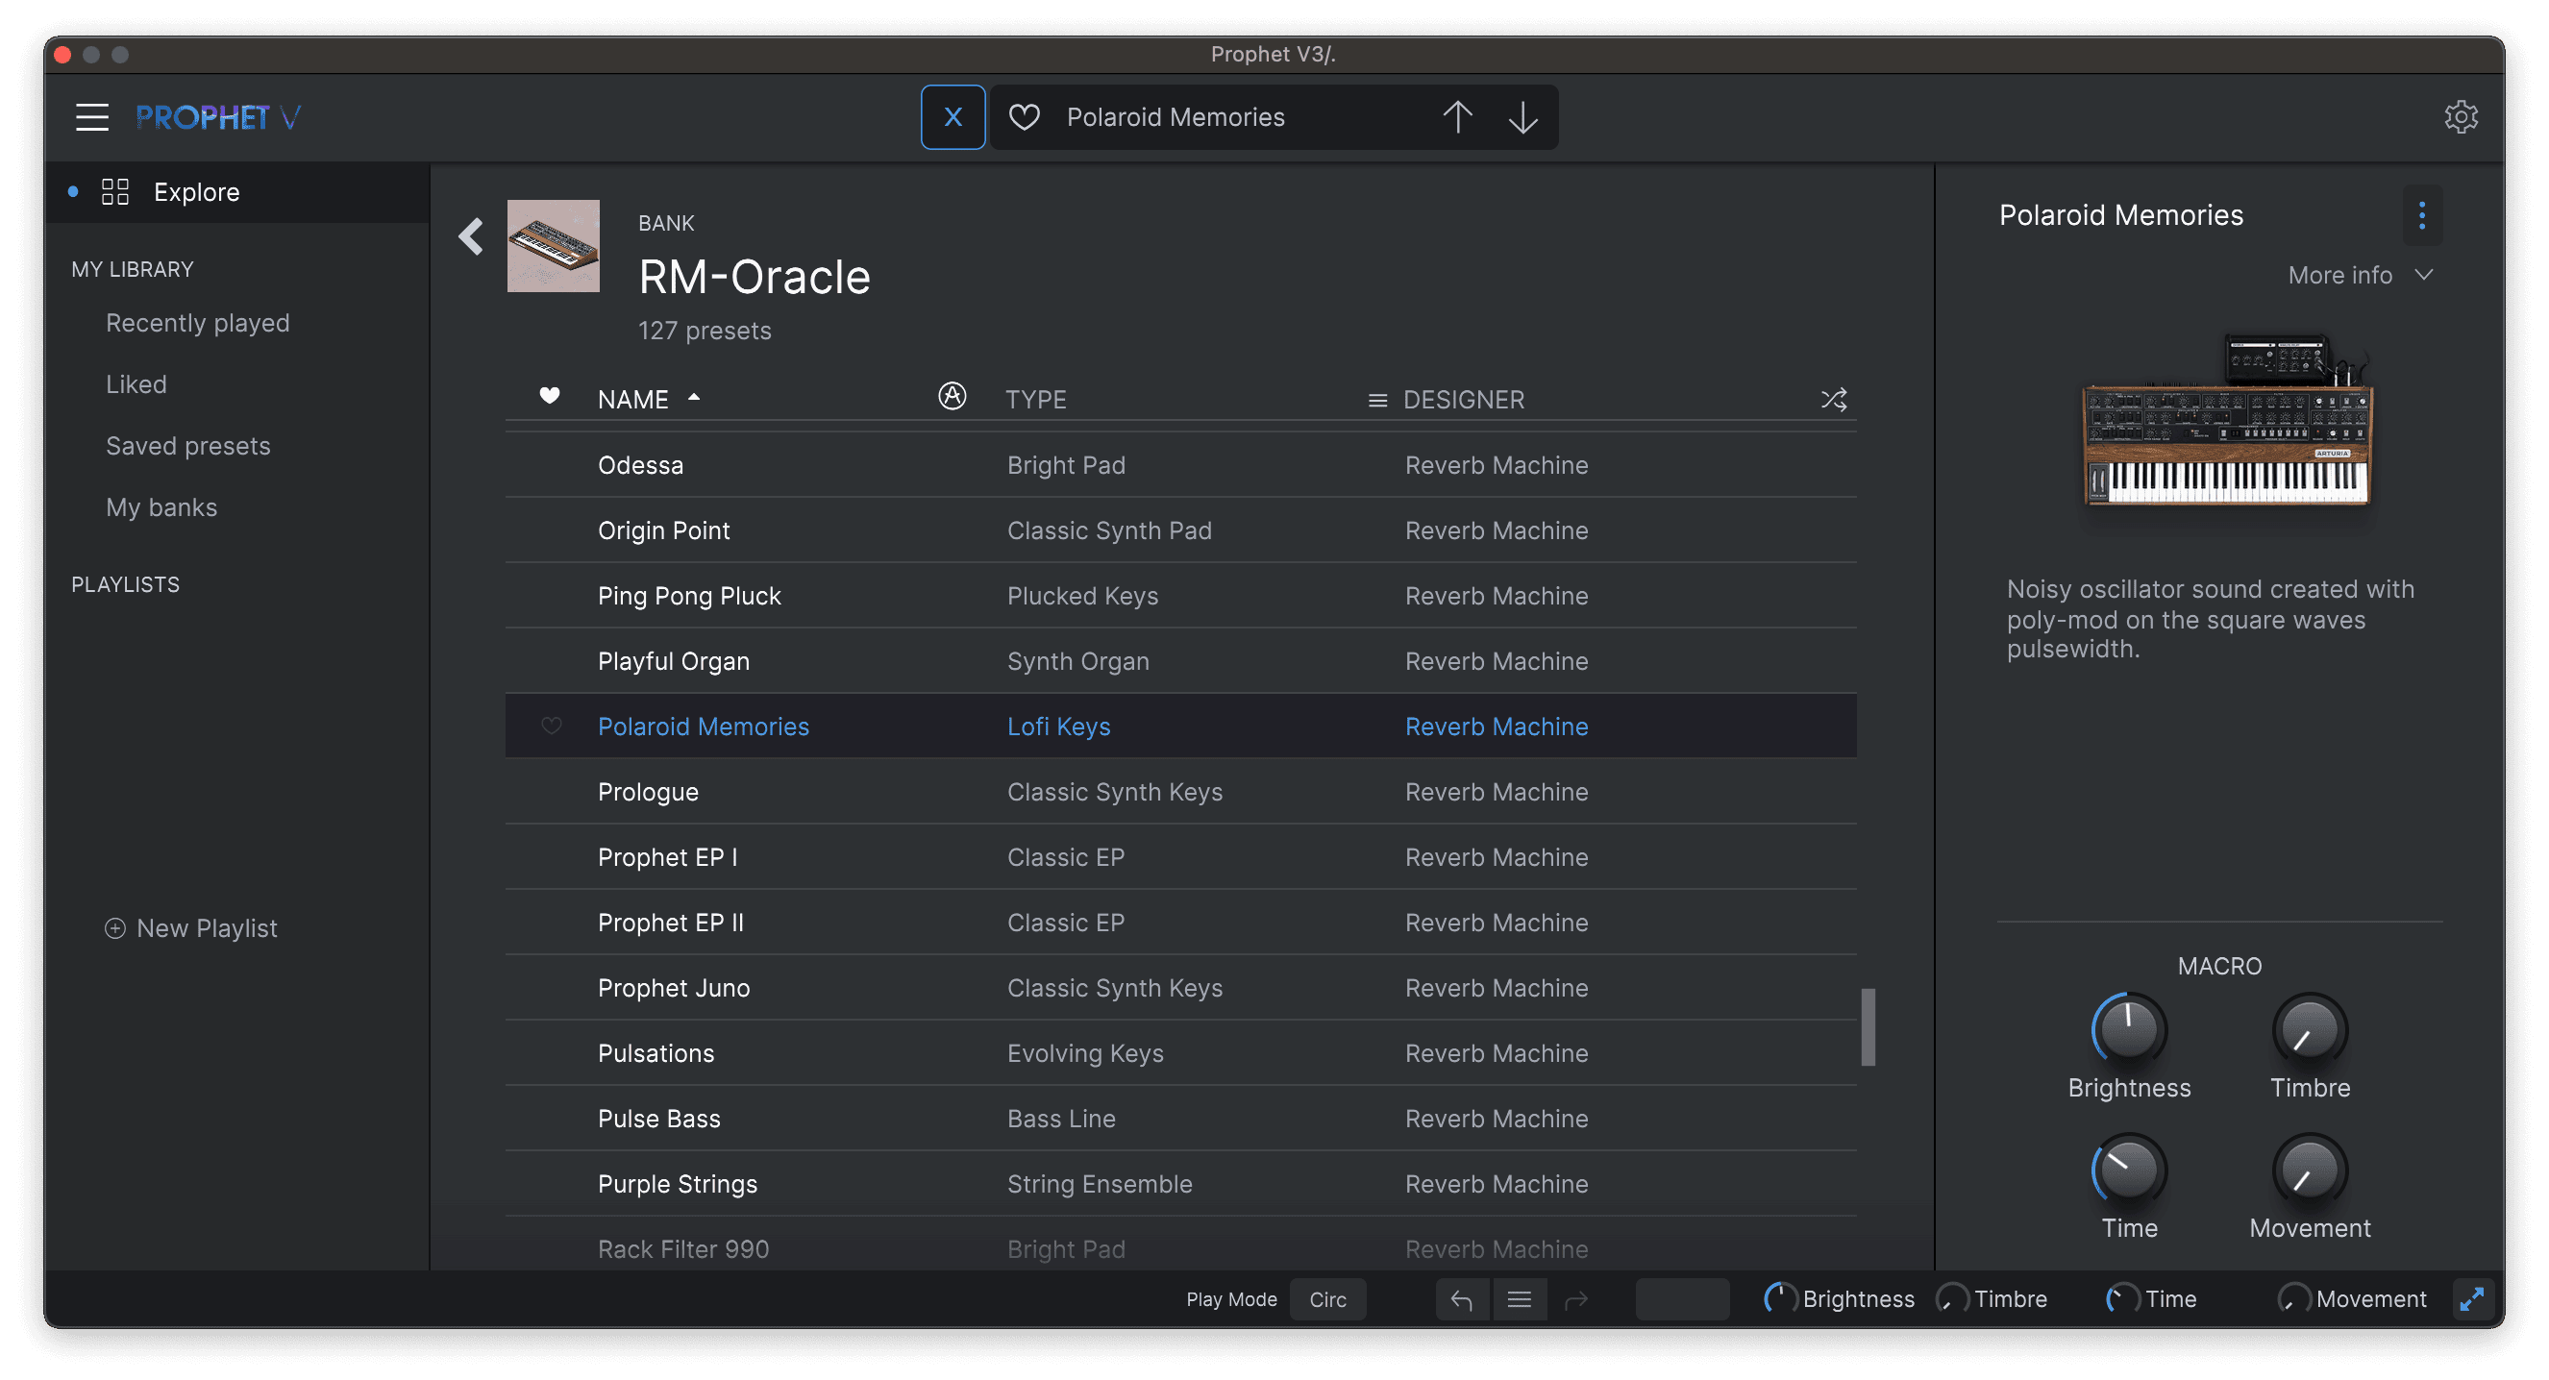
Task: Create a New Playlist
Action: click(191, 928)
